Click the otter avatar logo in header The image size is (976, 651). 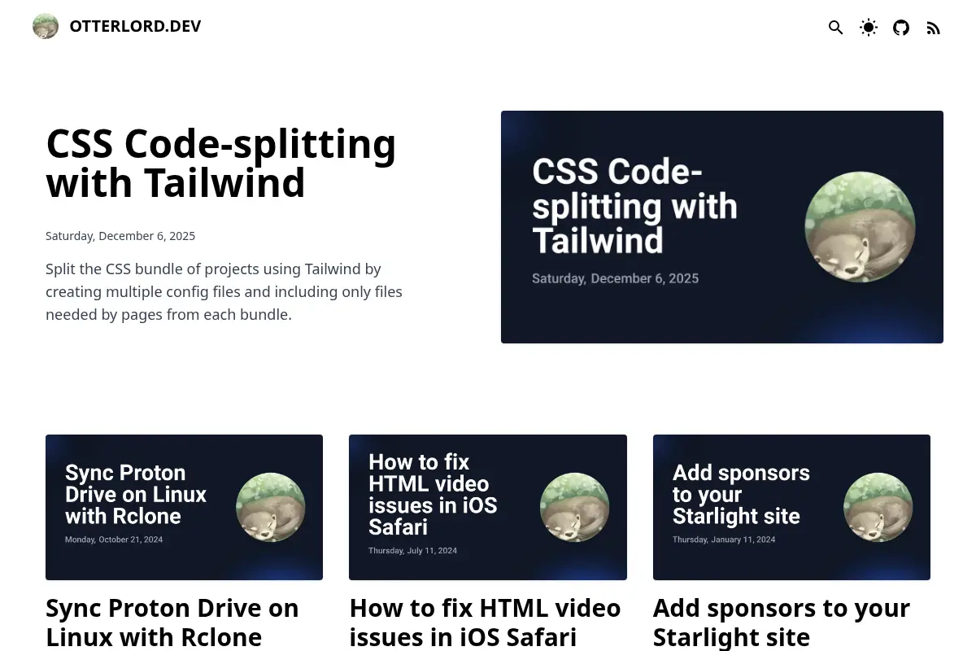coord(46,26)
